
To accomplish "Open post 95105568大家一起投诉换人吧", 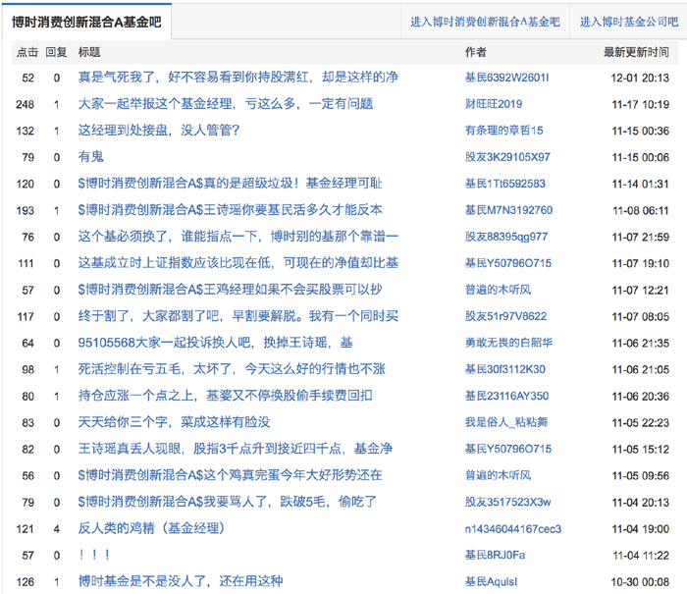I will [x=215, y=343].
